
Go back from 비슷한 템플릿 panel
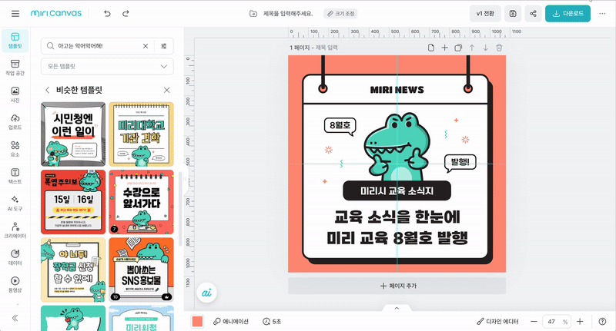48,90
